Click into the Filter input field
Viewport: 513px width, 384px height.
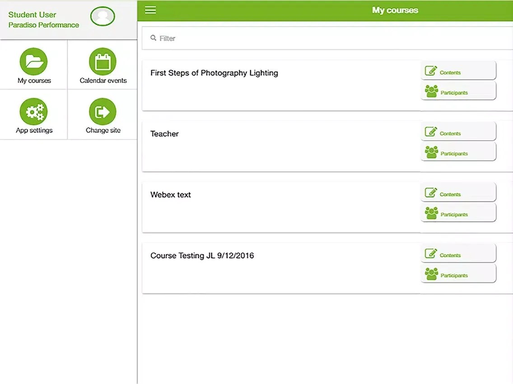click(x=327, y=38)
